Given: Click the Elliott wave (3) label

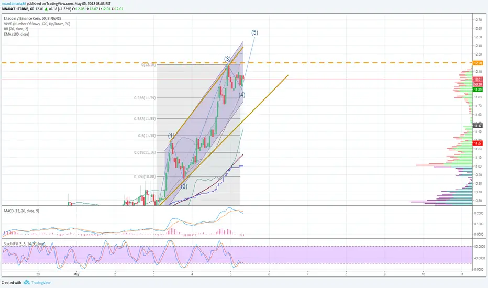Looking at the screenshot, I should (x=227, y=59).
